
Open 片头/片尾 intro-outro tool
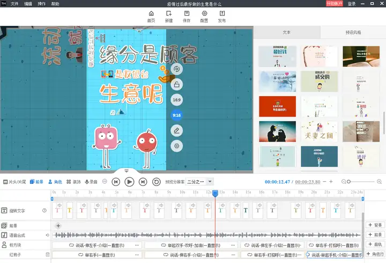14,182
